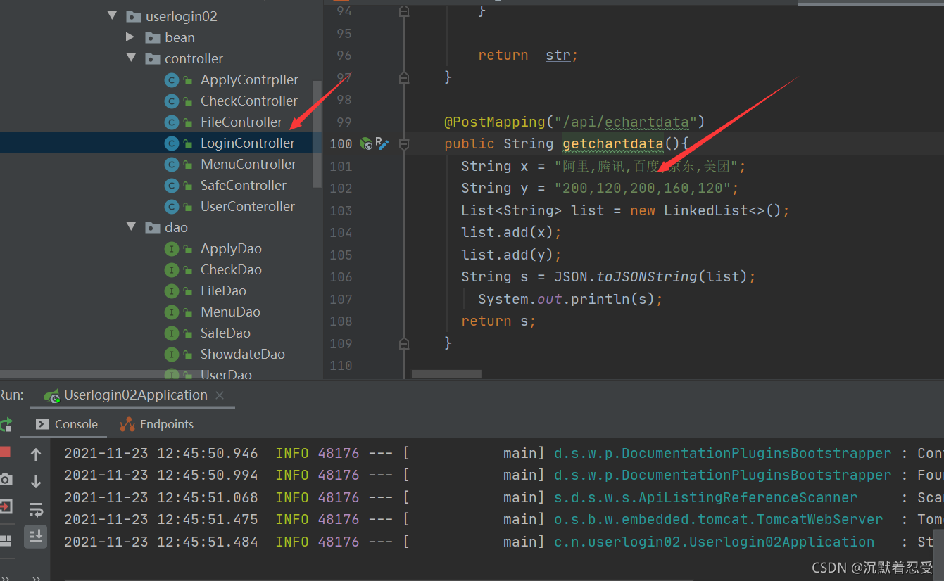The image size is (944, 581).
Task: Click the 12:45:50.994 DocumentationPluginsBootstrapper log class
Action: [722, 475]
